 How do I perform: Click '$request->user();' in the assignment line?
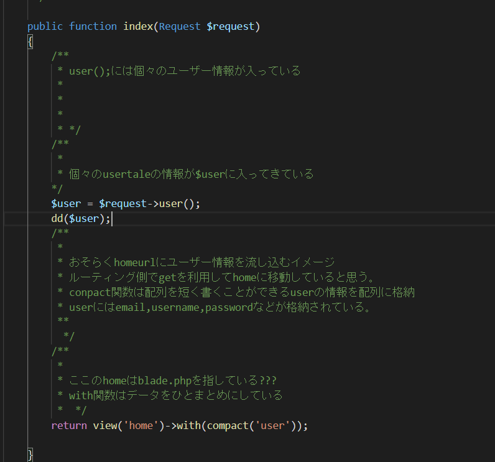coord(149,204)
